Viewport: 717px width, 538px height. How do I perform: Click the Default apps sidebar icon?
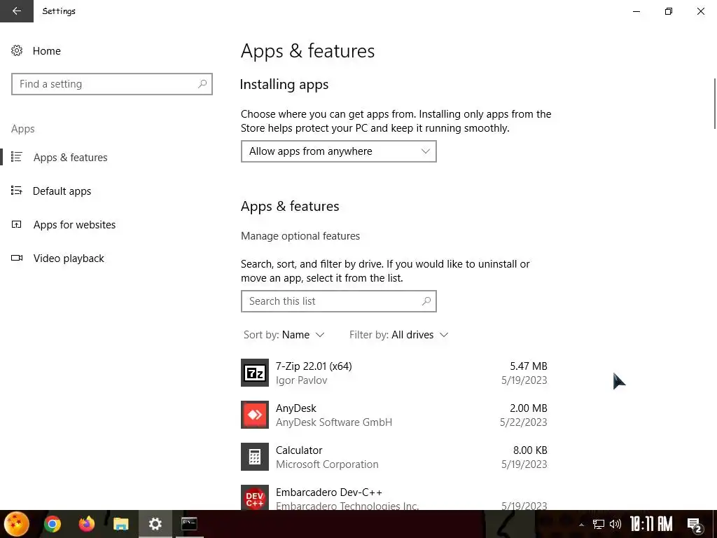pos(17,191)
